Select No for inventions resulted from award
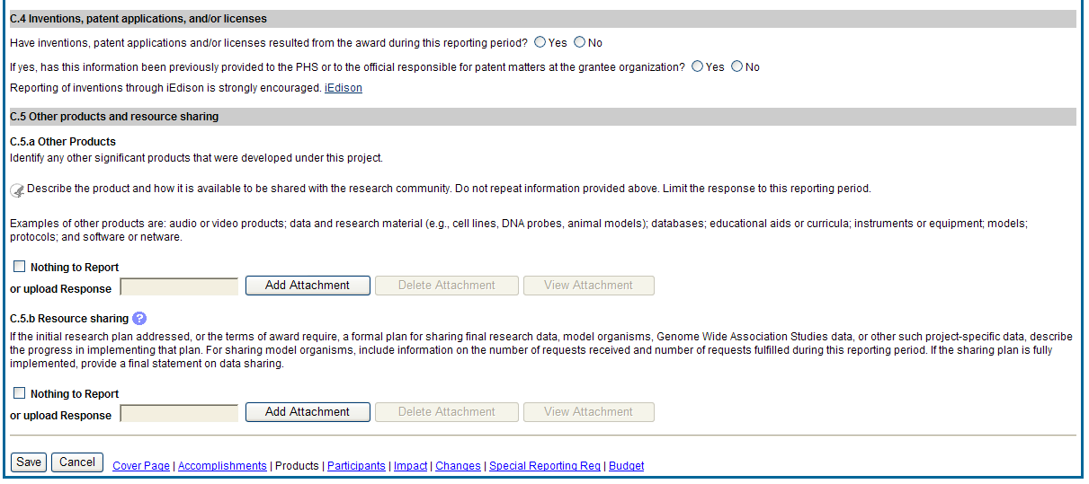The image size is (1089, 484). tap(579, 42)
